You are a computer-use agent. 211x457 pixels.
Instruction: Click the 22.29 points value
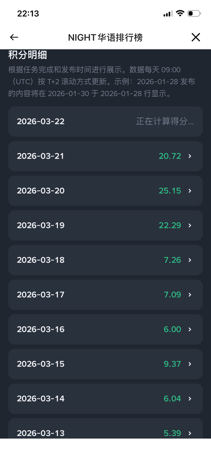pyautogui.click(x=170, y=225)
